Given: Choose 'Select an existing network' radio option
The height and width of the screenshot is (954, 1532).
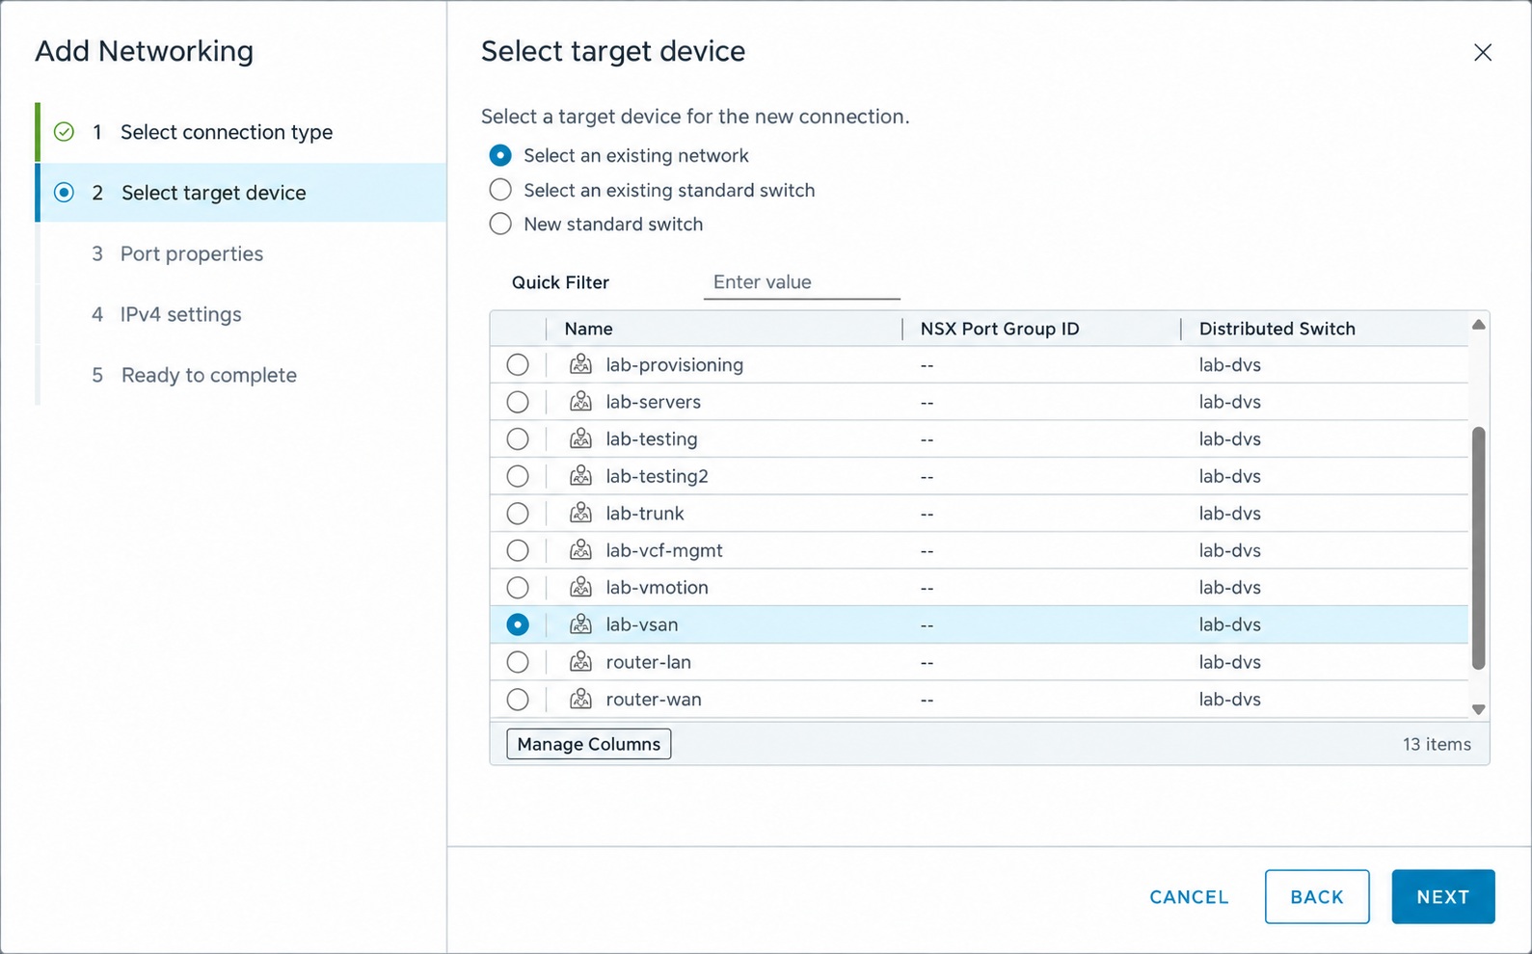Looking at the screenshot, I should click(x=500, y=155).
